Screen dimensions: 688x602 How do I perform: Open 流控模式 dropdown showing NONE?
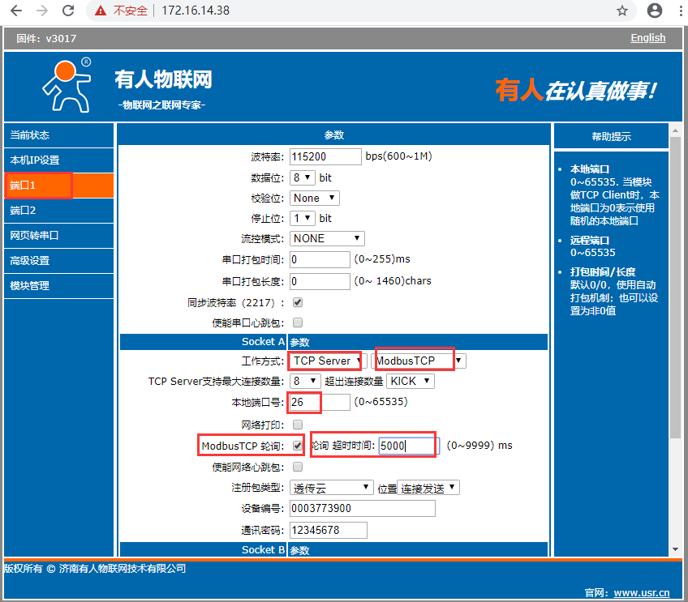(327, 238)
